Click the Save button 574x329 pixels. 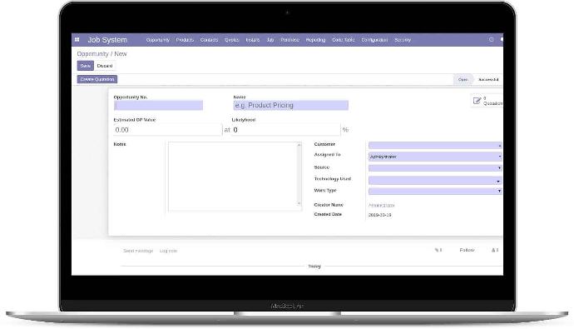(86, 66)
